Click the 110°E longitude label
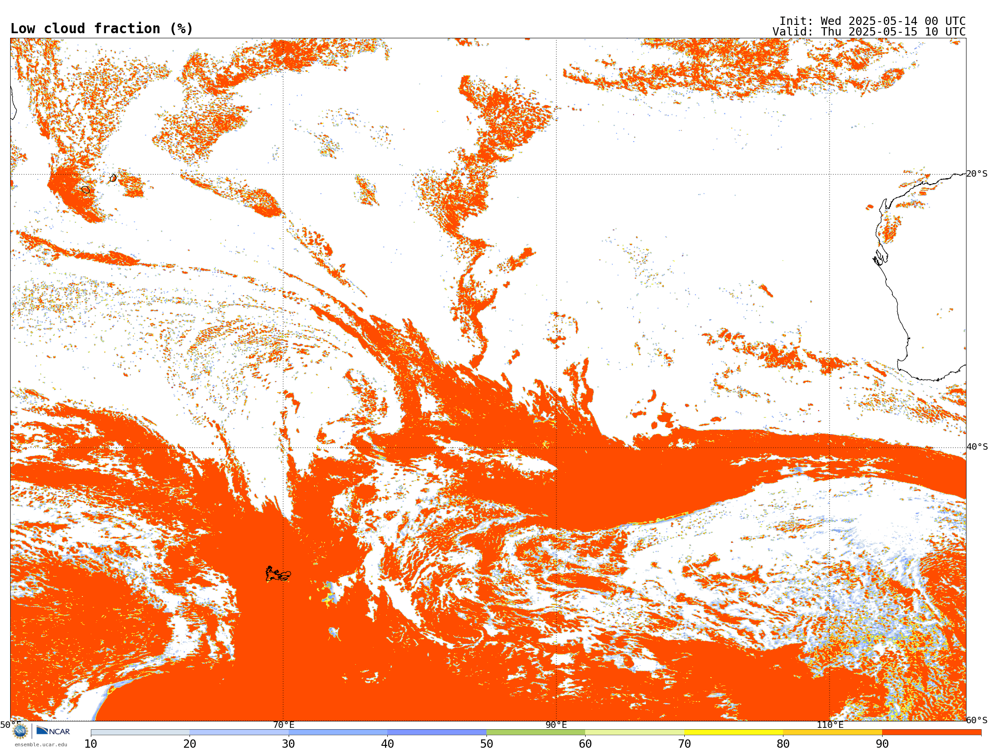This screenshot has width=996, height=750. point(830,725)
